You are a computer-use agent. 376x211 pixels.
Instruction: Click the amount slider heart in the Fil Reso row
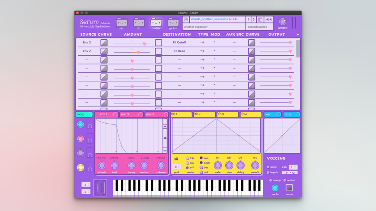click(138, 52)
